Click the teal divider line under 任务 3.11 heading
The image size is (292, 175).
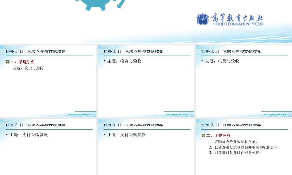click(x=48, y=56)
